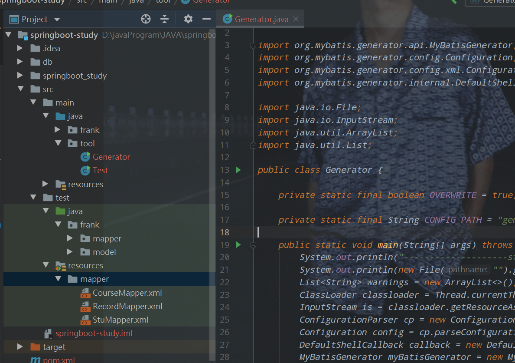Hide the Project panel with minus icon
Screen dimensions: 515x363
coord(206,19)
